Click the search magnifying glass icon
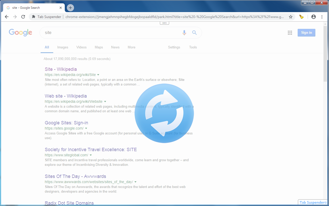This screenshot has height=206, width=329. point(194,33)
